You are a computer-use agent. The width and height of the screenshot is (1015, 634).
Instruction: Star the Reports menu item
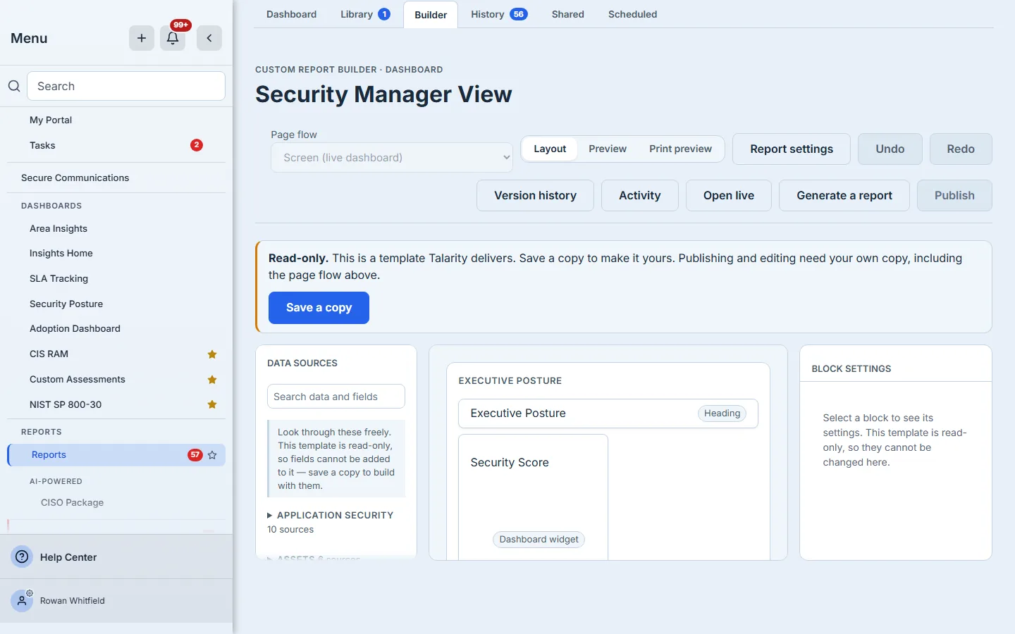(x=212, y=455)
